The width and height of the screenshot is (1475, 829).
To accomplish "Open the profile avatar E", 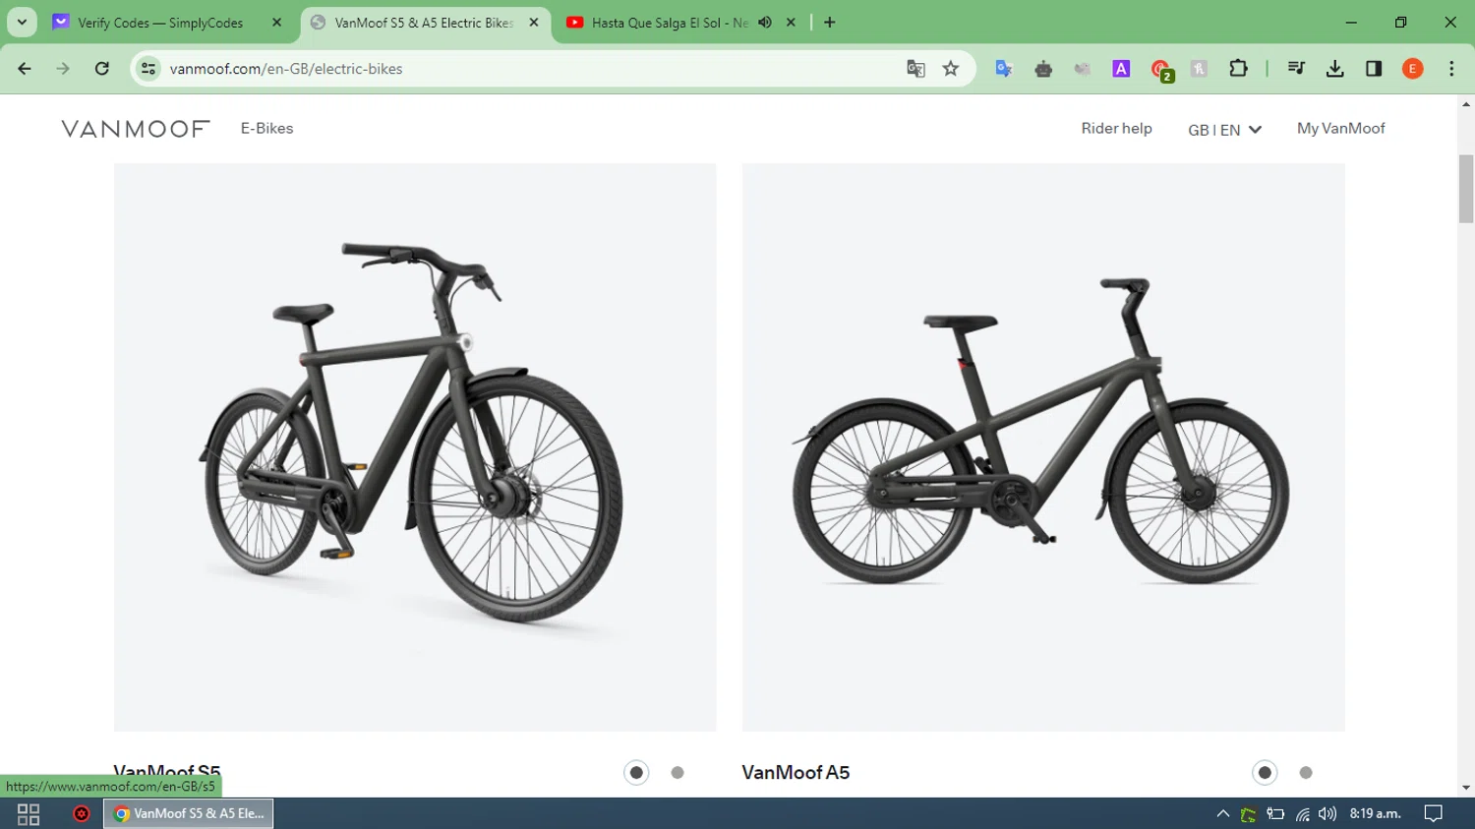I will [1413, 69].
